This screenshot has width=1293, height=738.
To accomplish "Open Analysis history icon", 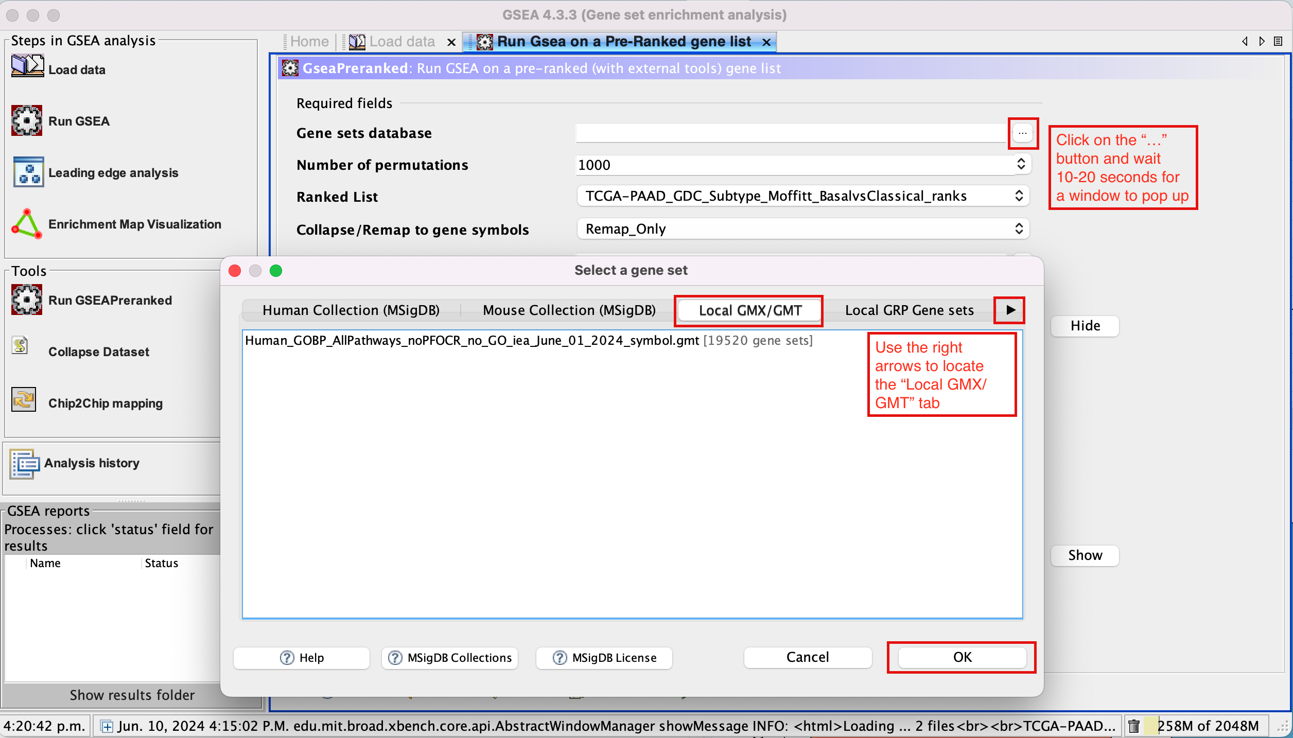I will pyautogui.click(x=24, y=463).
